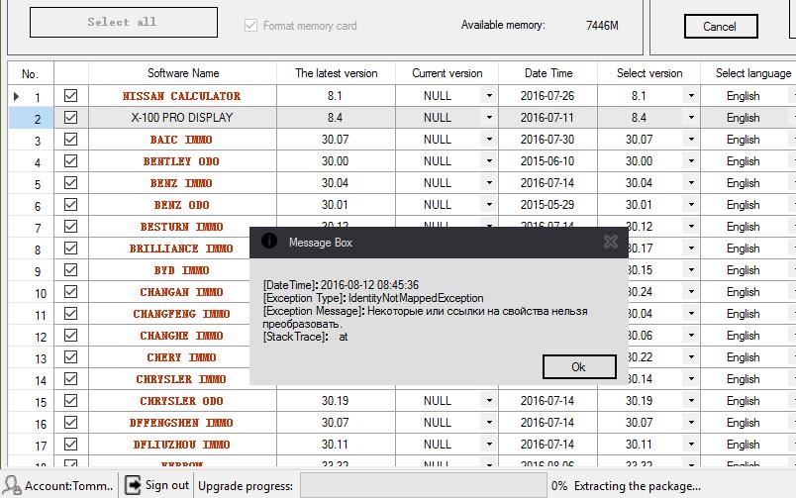Open Current version dropdown for CHRYSLER ODO

pos(489,401)
